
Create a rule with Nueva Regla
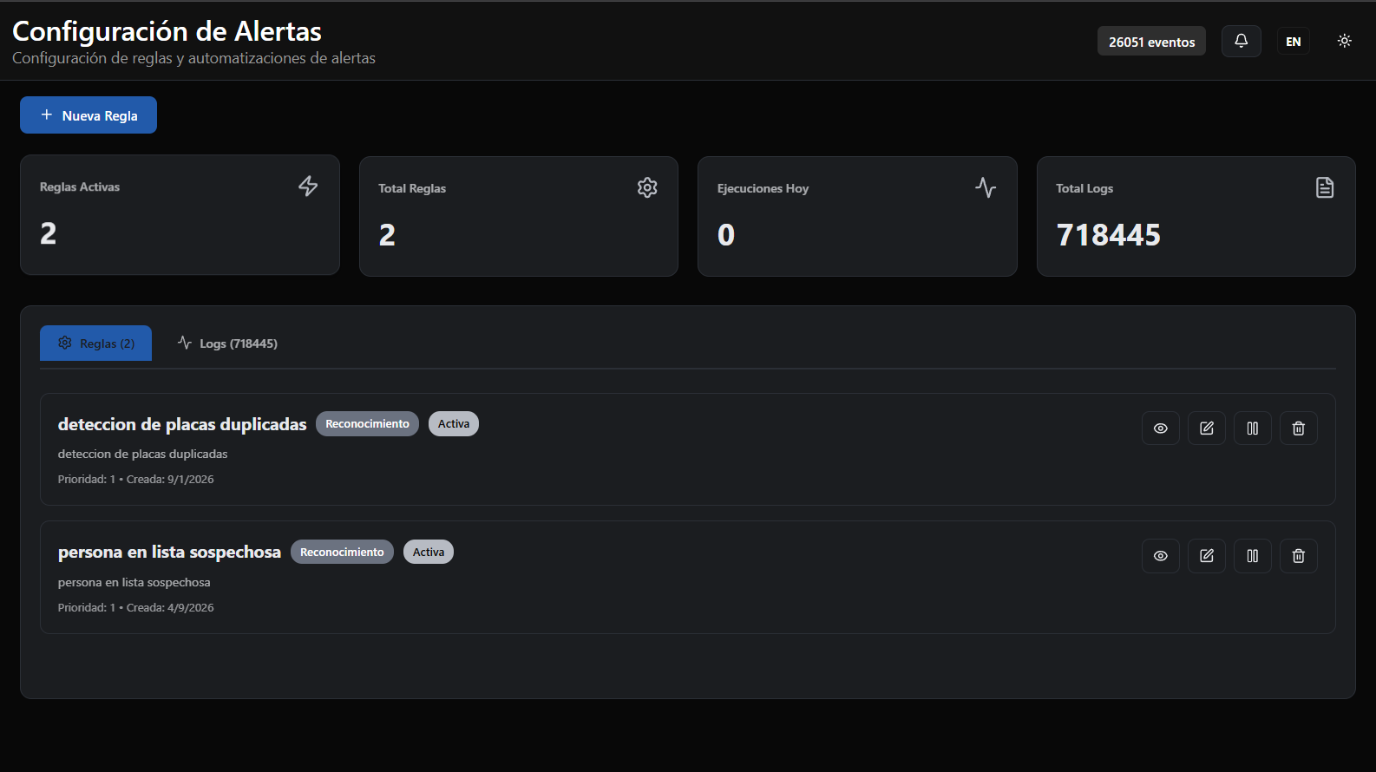(88, 114)
